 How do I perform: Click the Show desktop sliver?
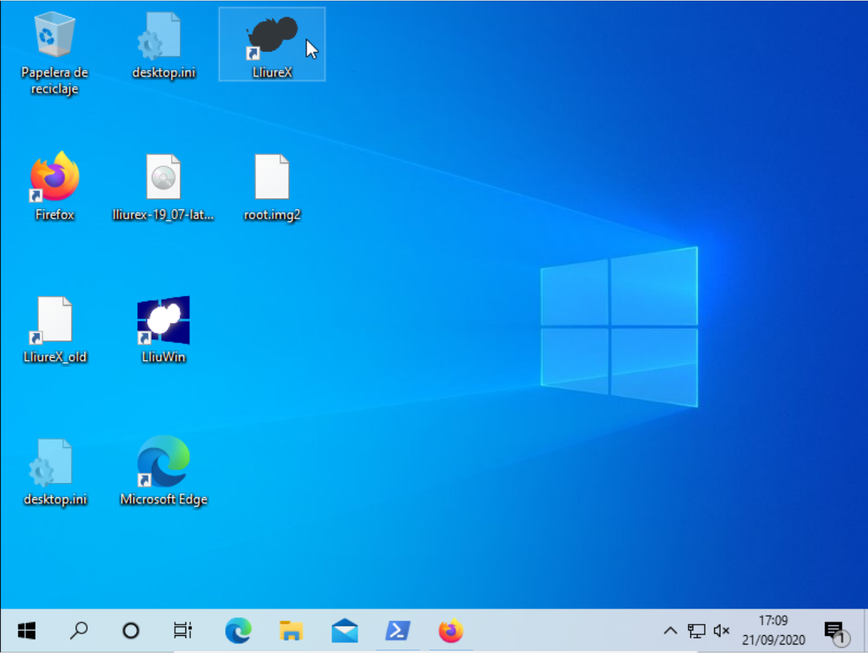(x=865, y=631)
